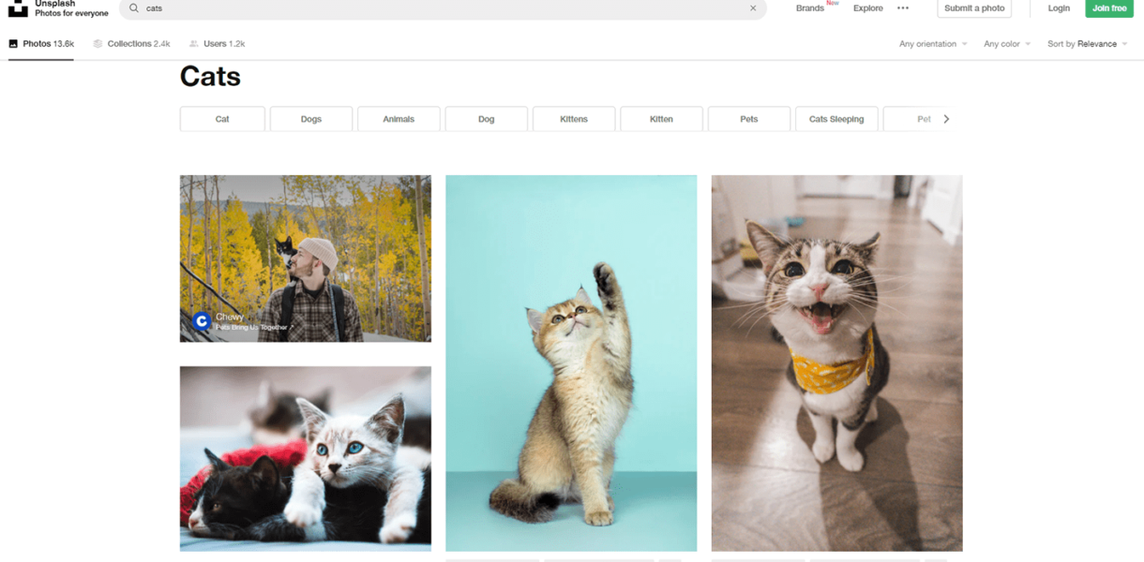The image size is (1144, 562).
Task: Select the Cats Sleeping tag chip
Action: (x=836, y=119)
